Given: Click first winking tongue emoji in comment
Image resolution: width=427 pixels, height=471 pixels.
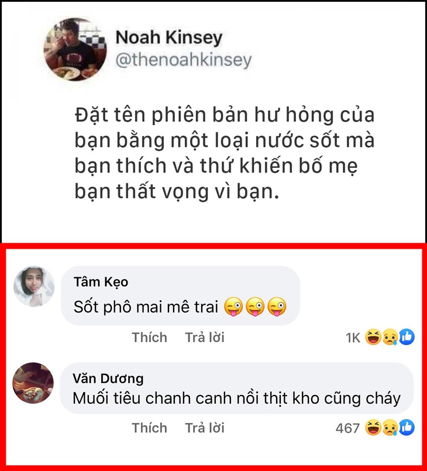Looking at the screenshot, I should 233,307.
